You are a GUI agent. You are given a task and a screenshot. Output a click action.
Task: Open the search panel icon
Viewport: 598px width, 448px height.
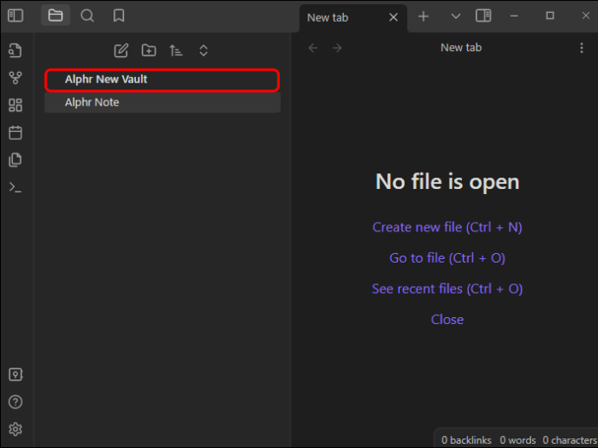coord(87,16)
